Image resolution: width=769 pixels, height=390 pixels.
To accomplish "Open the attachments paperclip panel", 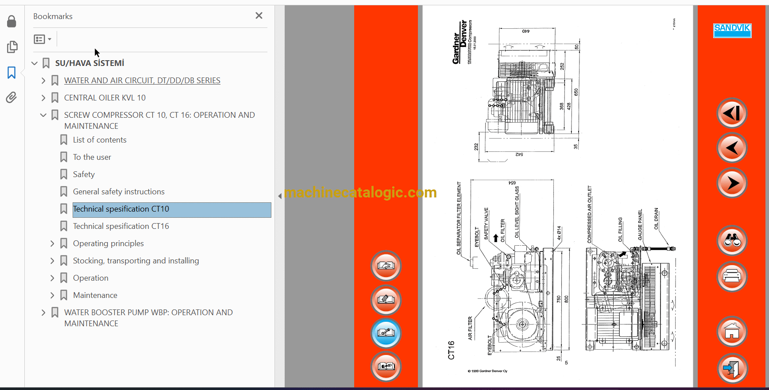I will (x=12, y=97).
